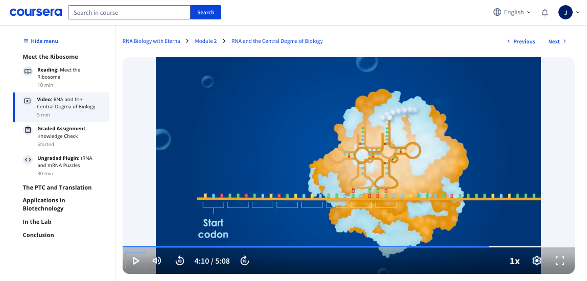Open the Coursera home logo
The height and width of the screenshot is (281, 587).
36,12
